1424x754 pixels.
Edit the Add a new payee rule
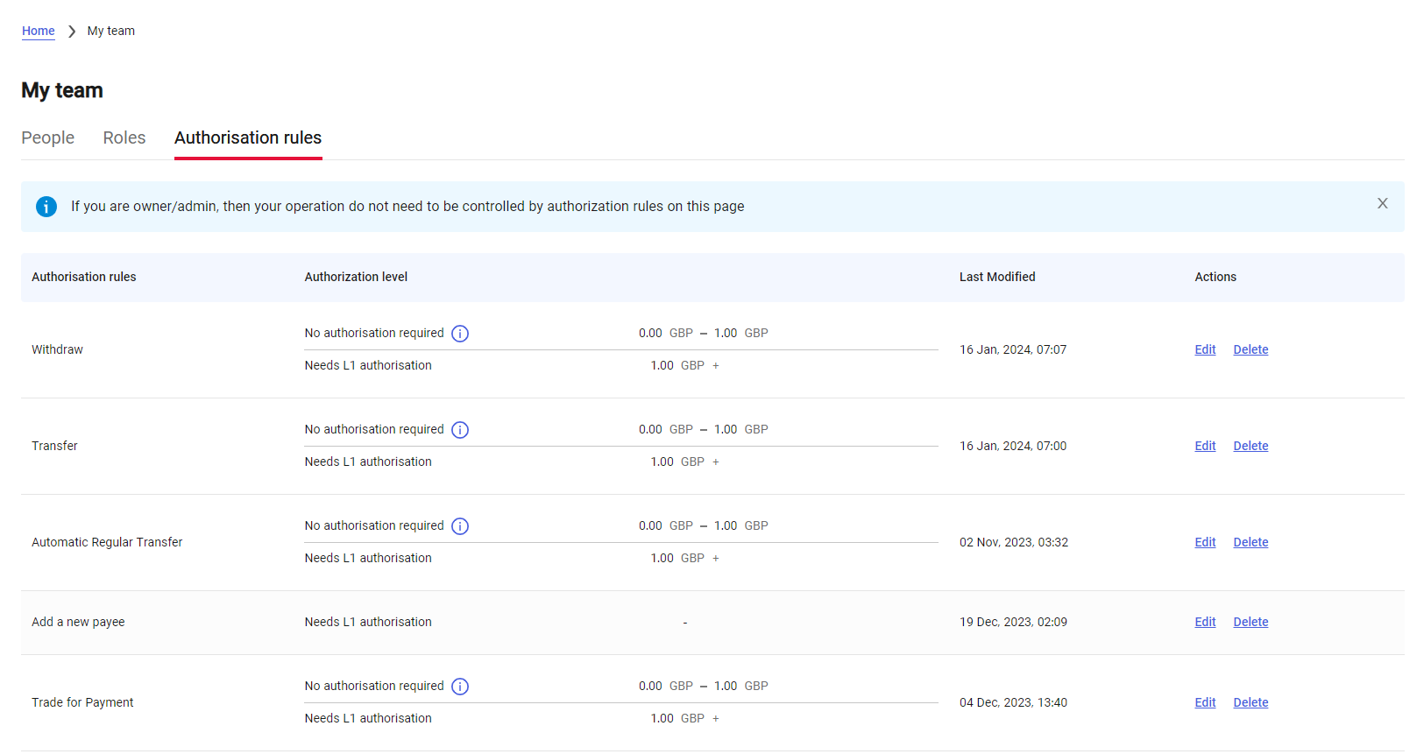(1205, 622)
